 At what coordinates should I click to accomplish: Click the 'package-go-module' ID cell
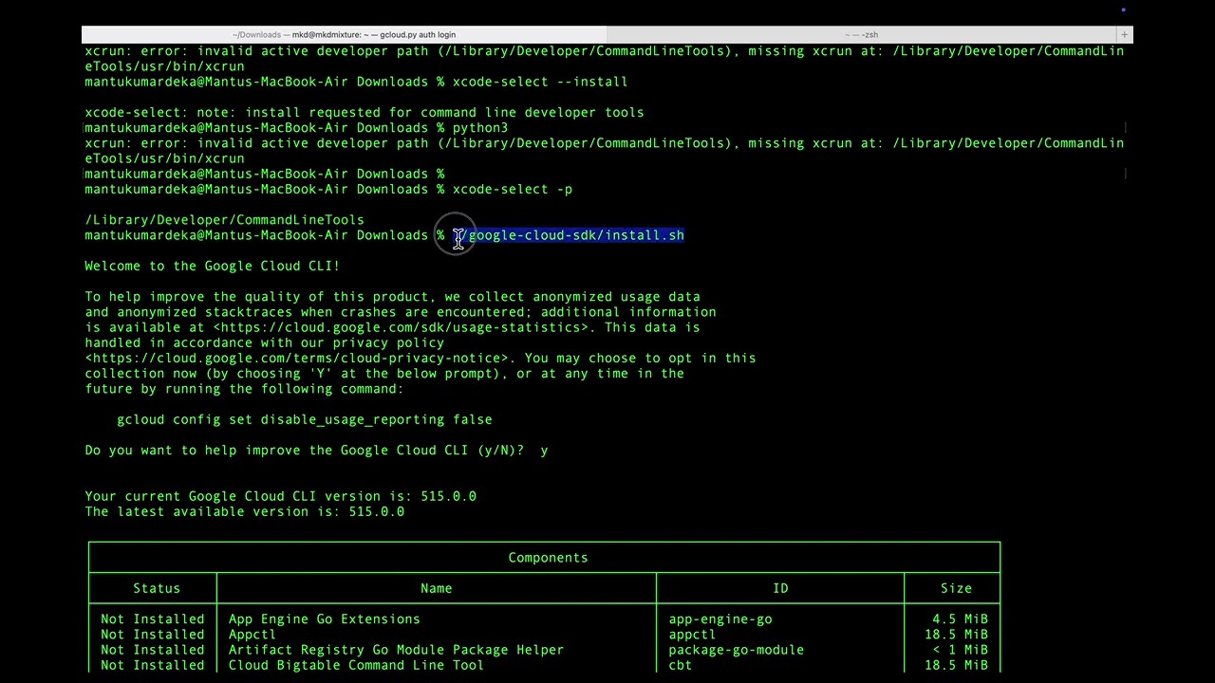pos(736,650)
